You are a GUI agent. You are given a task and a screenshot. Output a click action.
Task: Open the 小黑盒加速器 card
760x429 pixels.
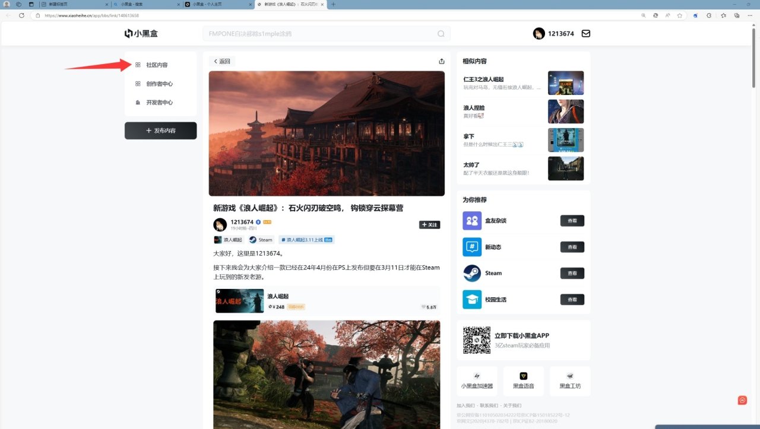tap(477, 381)
